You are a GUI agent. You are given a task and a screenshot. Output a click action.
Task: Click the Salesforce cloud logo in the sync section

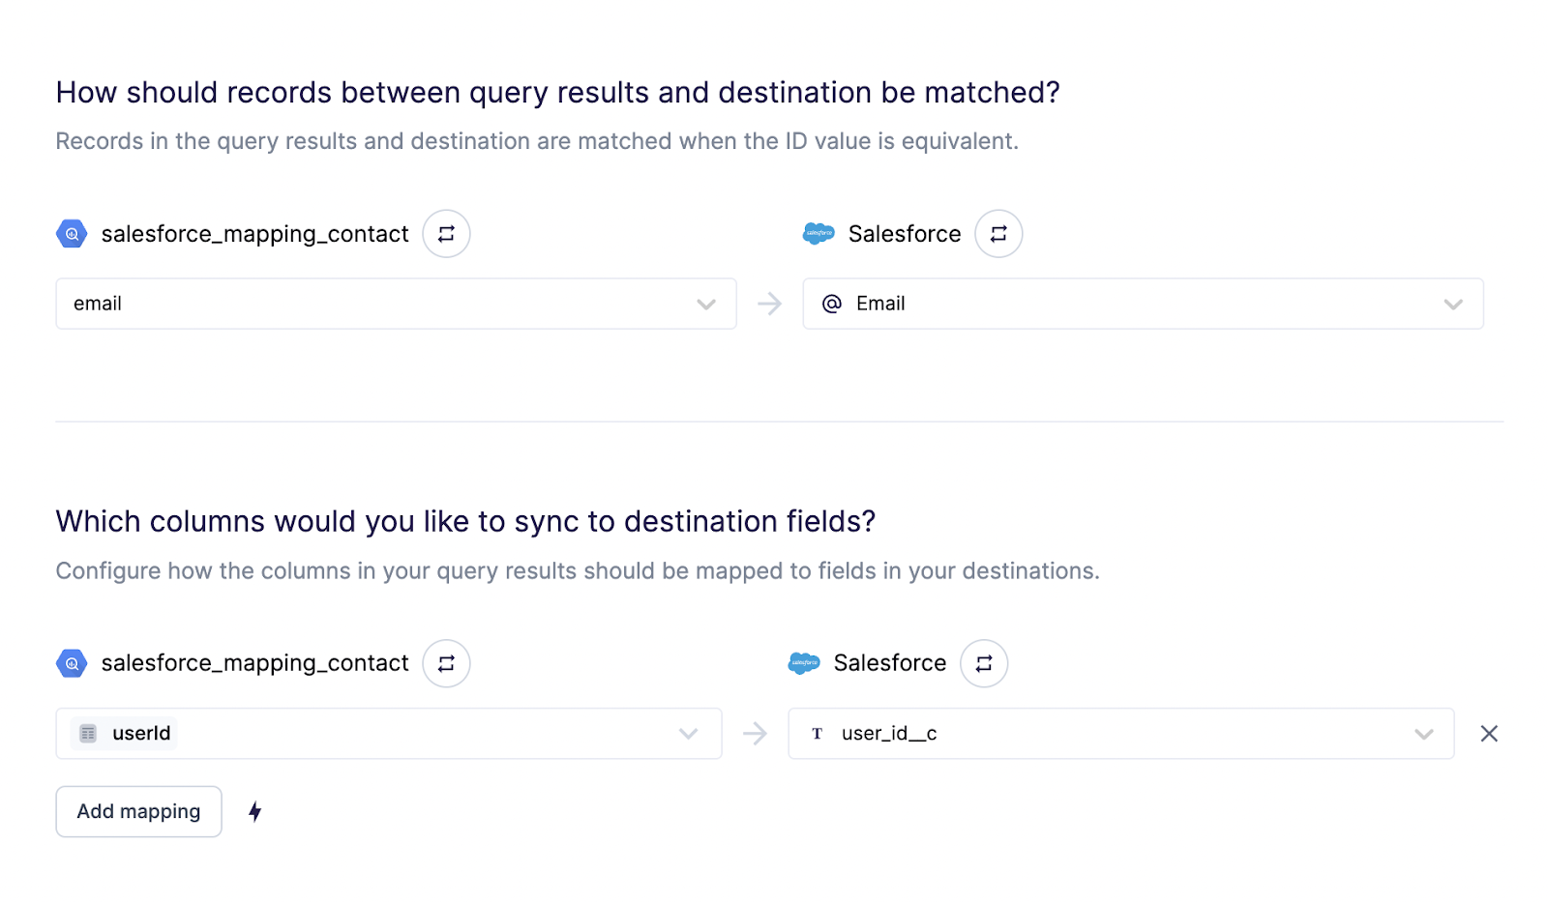(x=804, y=663)
